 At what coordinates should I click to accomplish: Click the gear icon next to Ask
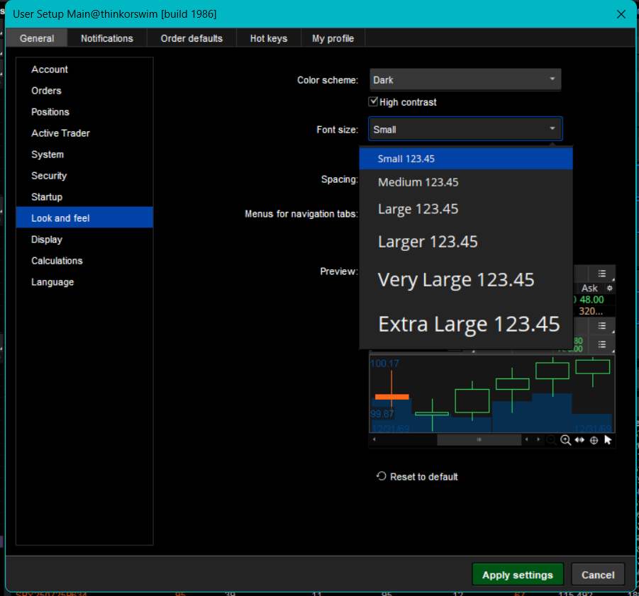(609, 288)
